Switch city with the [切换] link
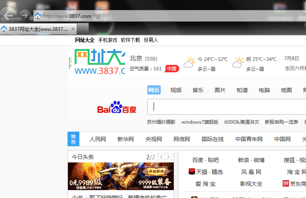 pyautogui.click(x=151, y=59)
